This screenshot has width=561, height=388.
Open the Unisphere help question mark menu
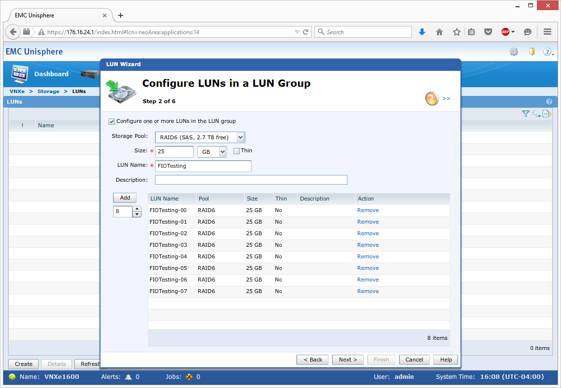click(x=548, y=52)
